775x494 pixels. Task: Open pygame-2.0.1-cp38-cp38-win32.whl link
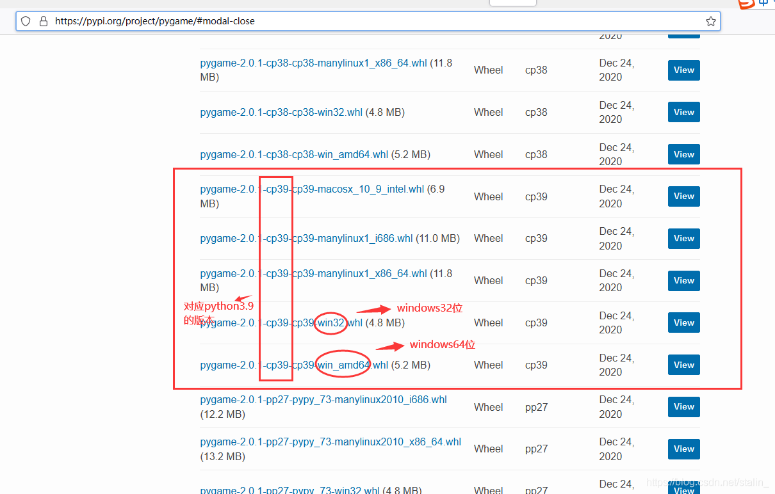pyautogui.click(x=281, y=112)
